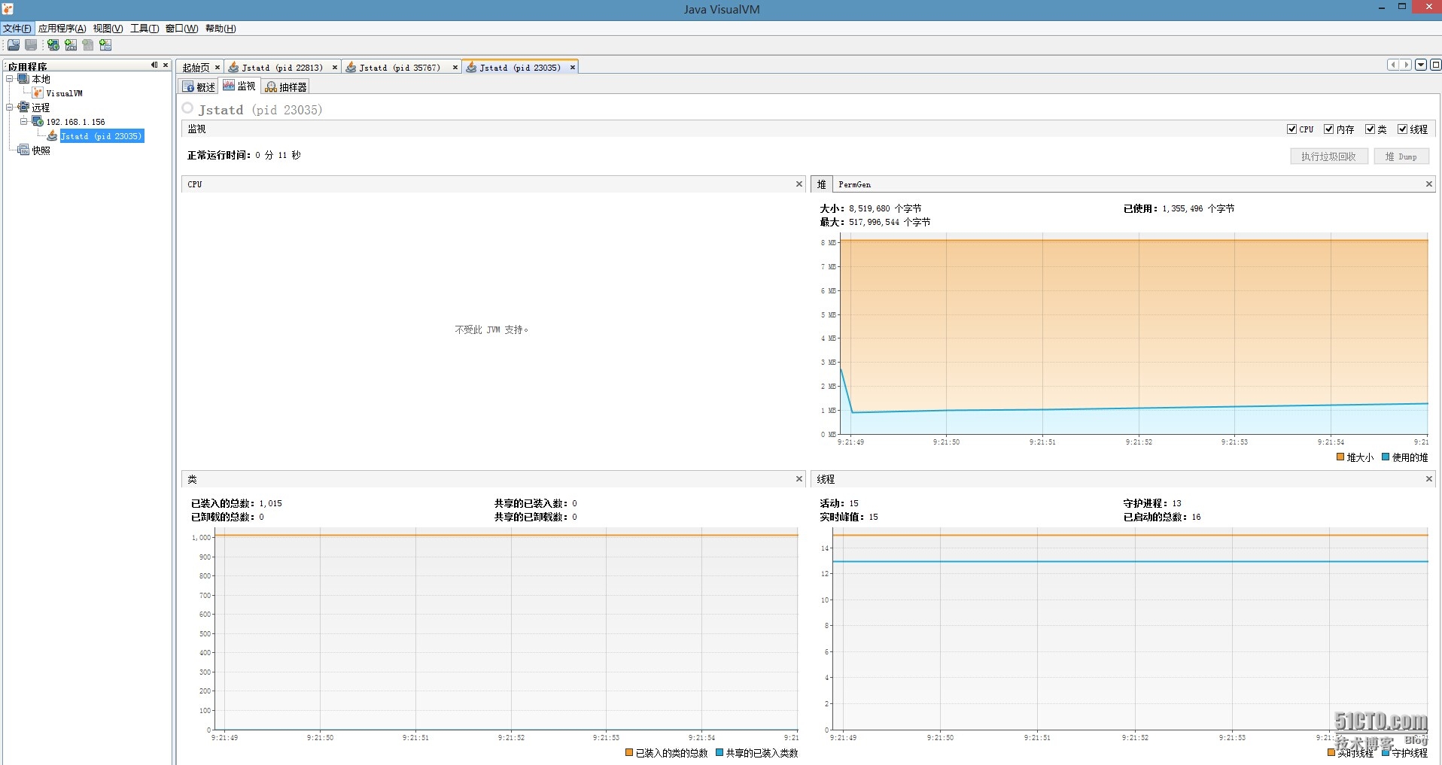Open the 工具(T) menu
Image resolution: width=1442 pixels, height=765 pixels.
coord(145,29)
